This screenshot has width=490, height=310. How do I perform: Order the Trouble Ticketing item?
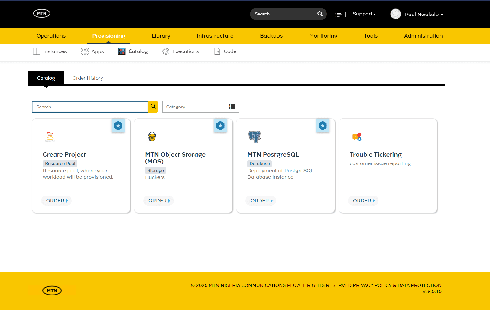364,200
